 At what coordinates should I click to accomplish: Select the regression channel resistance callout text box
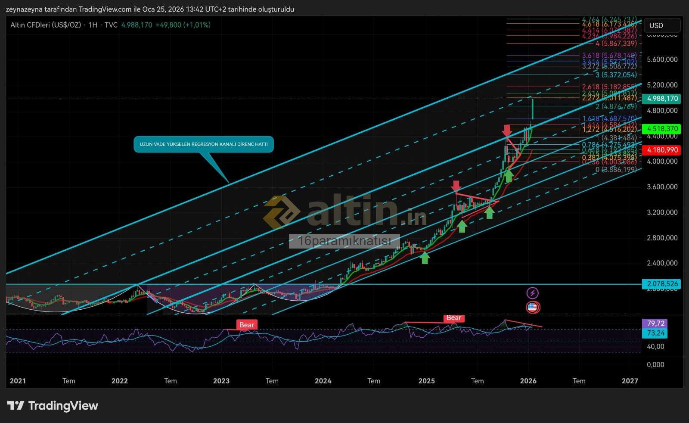coord(204,144)
